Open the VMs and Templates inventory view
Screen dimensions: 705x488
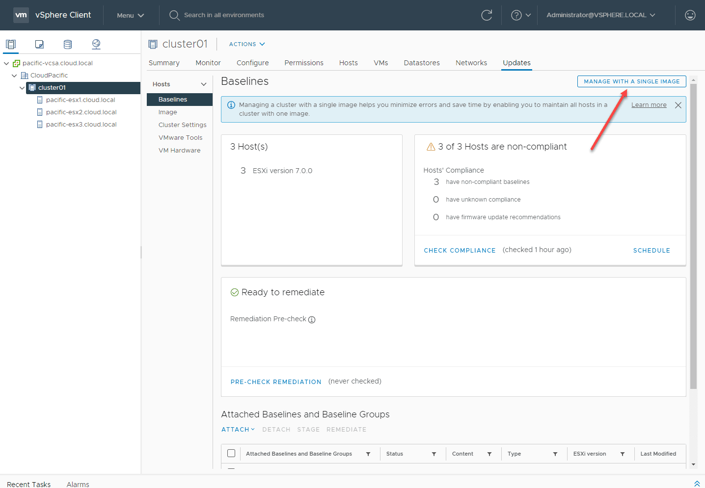(39, 44)
